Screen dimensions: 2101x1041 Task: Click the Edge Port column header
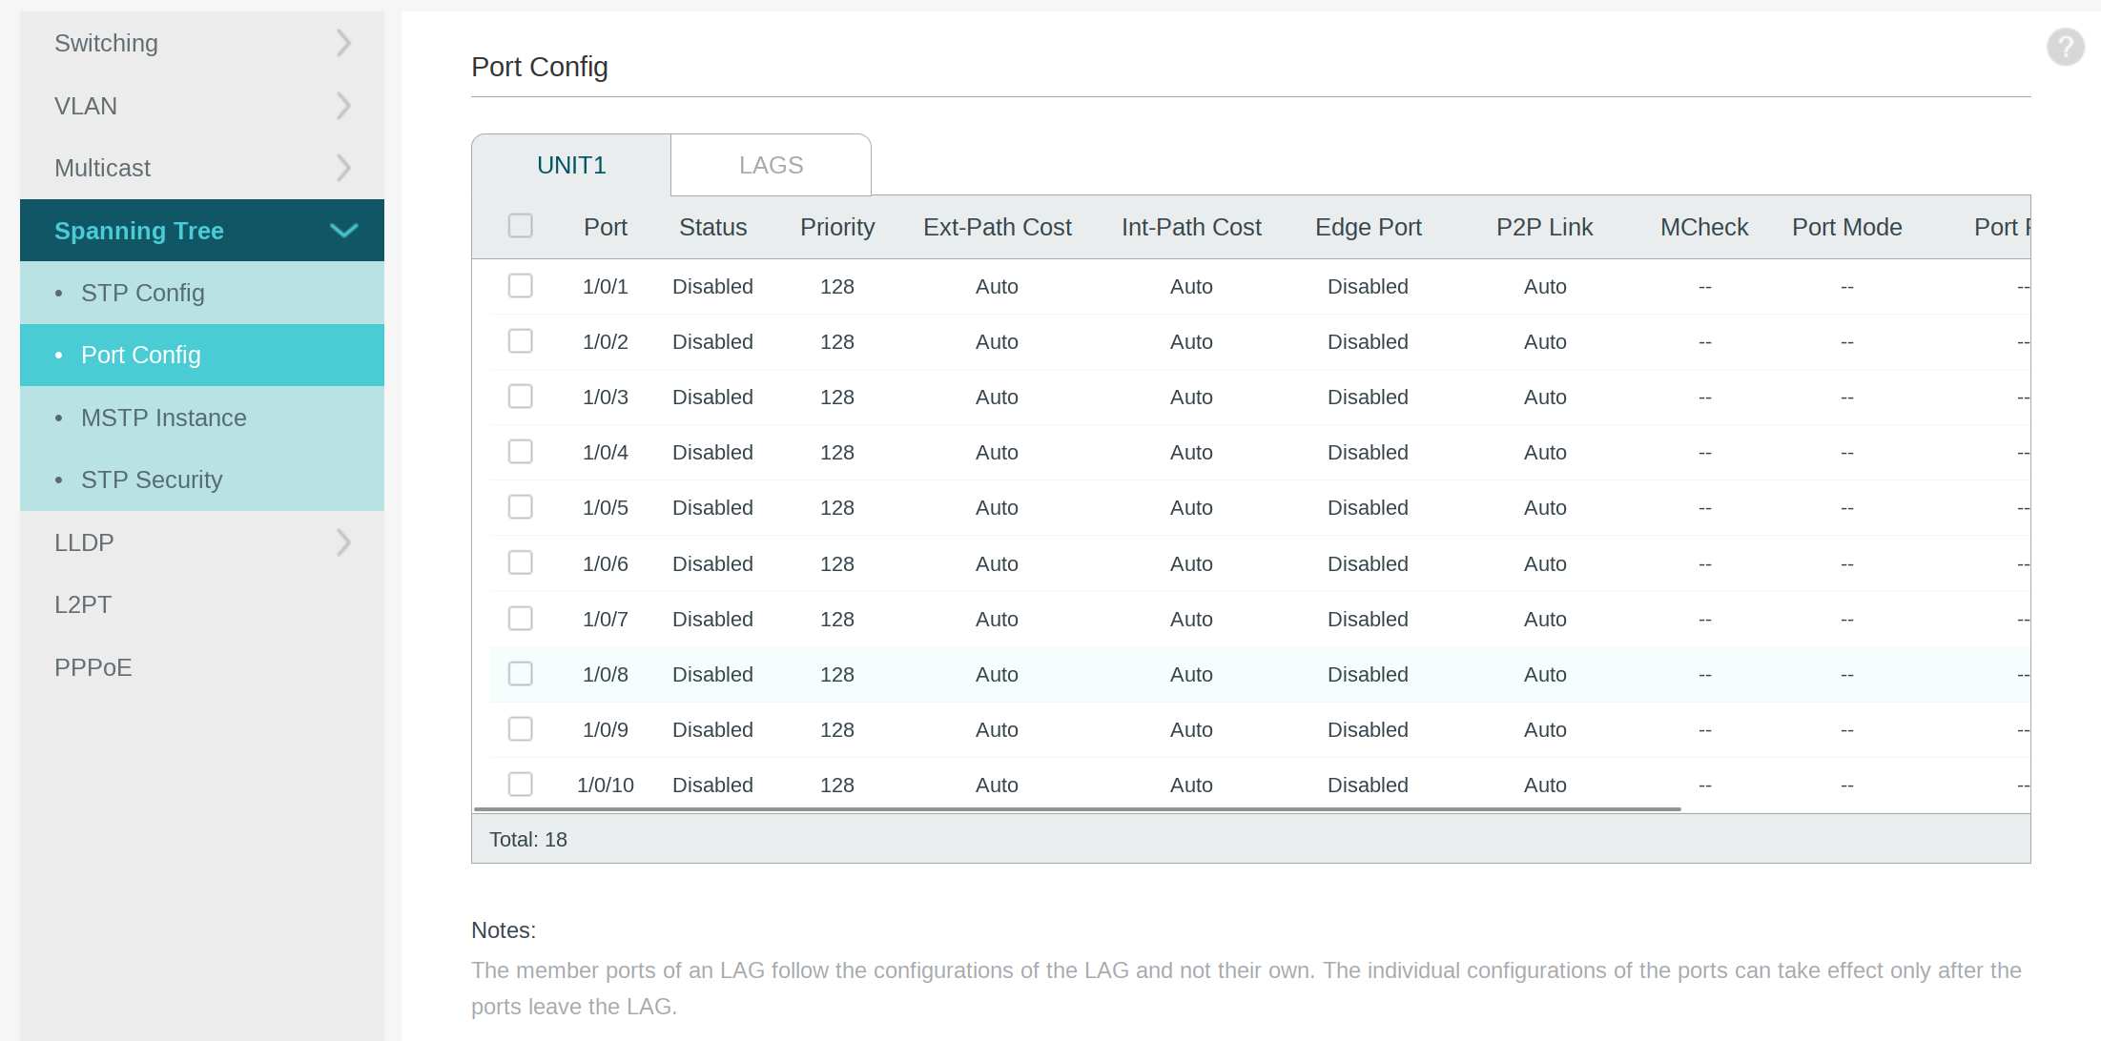[x=1368, y=227]
